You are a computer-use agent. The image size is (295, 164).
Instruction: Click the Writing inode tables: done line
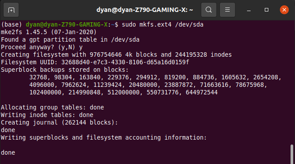point(47,115)
